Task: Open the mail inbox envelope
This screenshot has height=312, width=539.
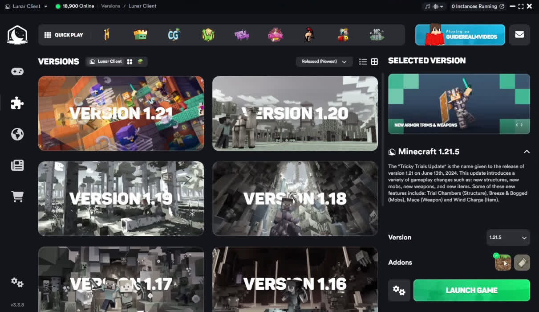Action: 519,35
